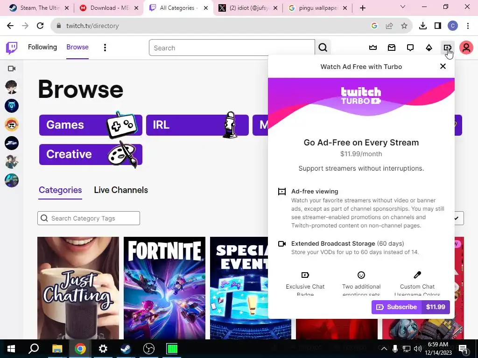This screenshot has height=358, width=478.
Task: Focus the Search Category Tags field
Action: (x=88, y=218)
